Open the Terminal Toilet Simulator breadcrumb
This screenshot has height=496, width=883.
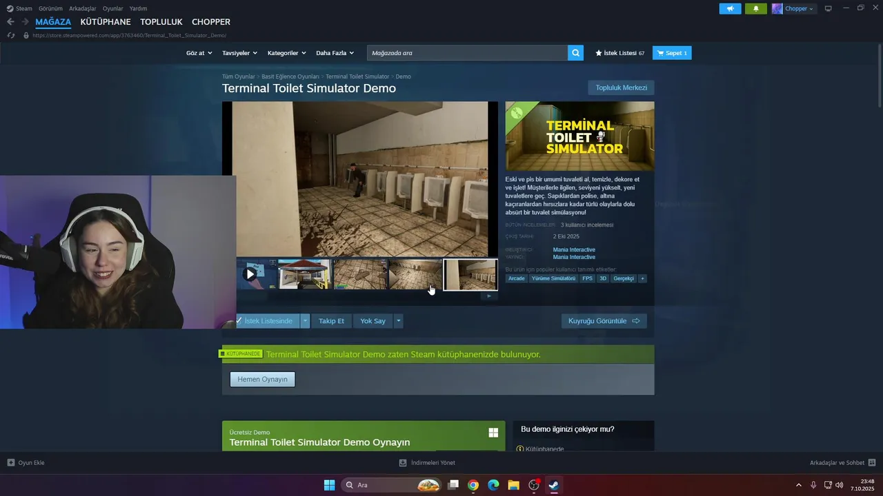357,76
